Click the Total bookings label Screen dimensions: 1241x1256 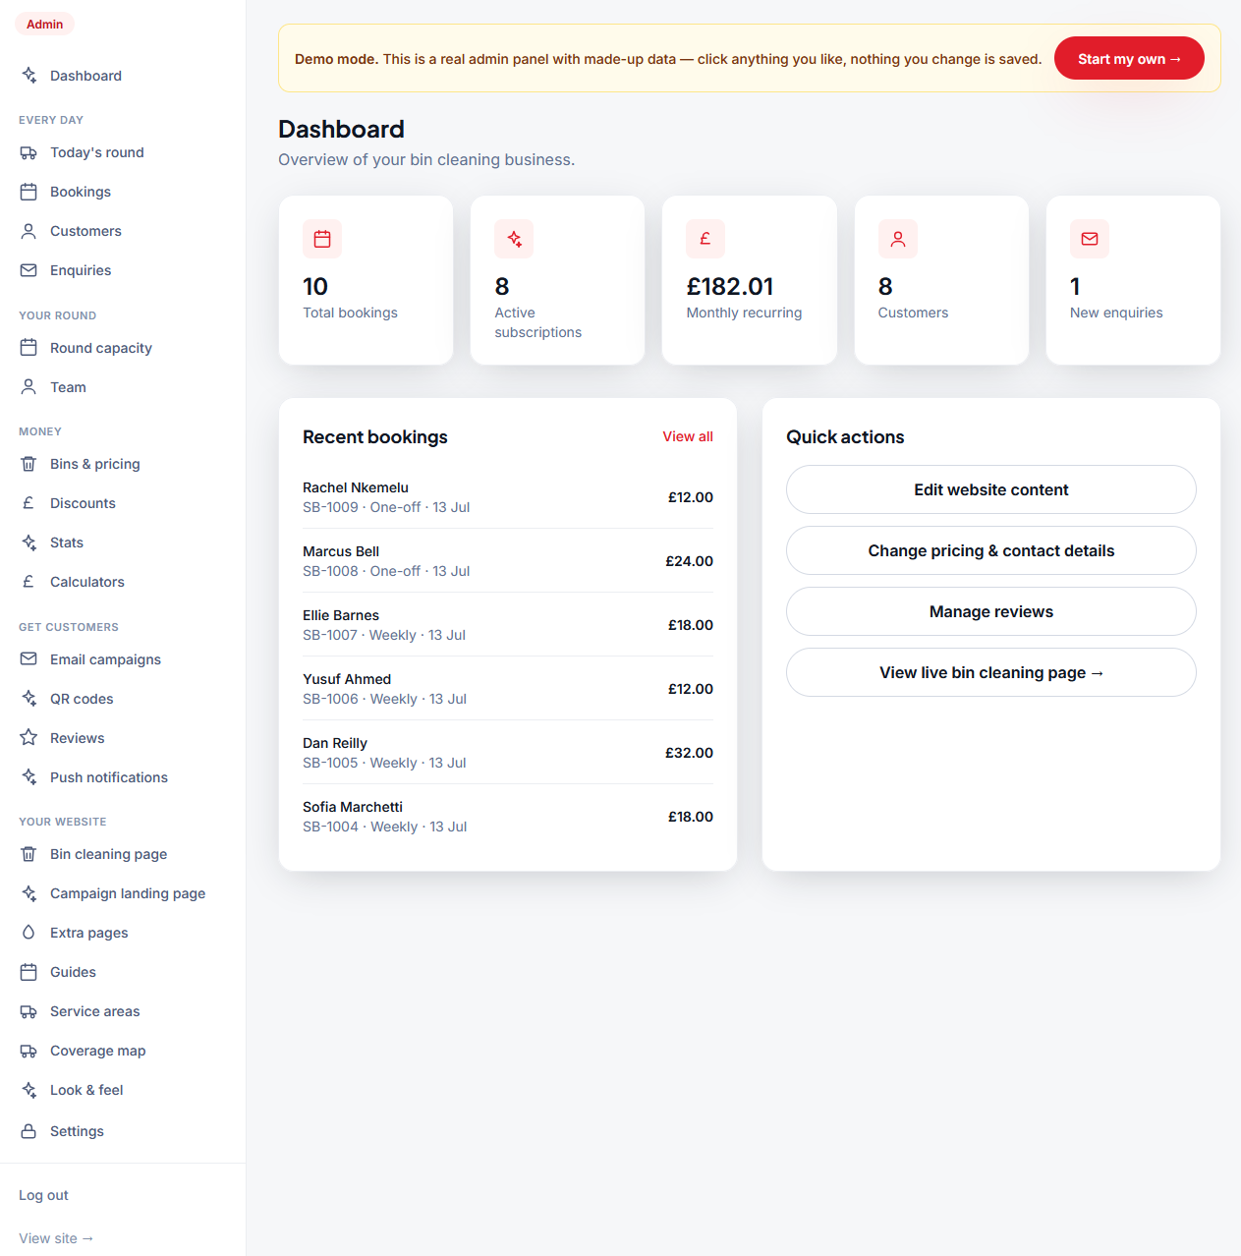(x=350, y=313)
